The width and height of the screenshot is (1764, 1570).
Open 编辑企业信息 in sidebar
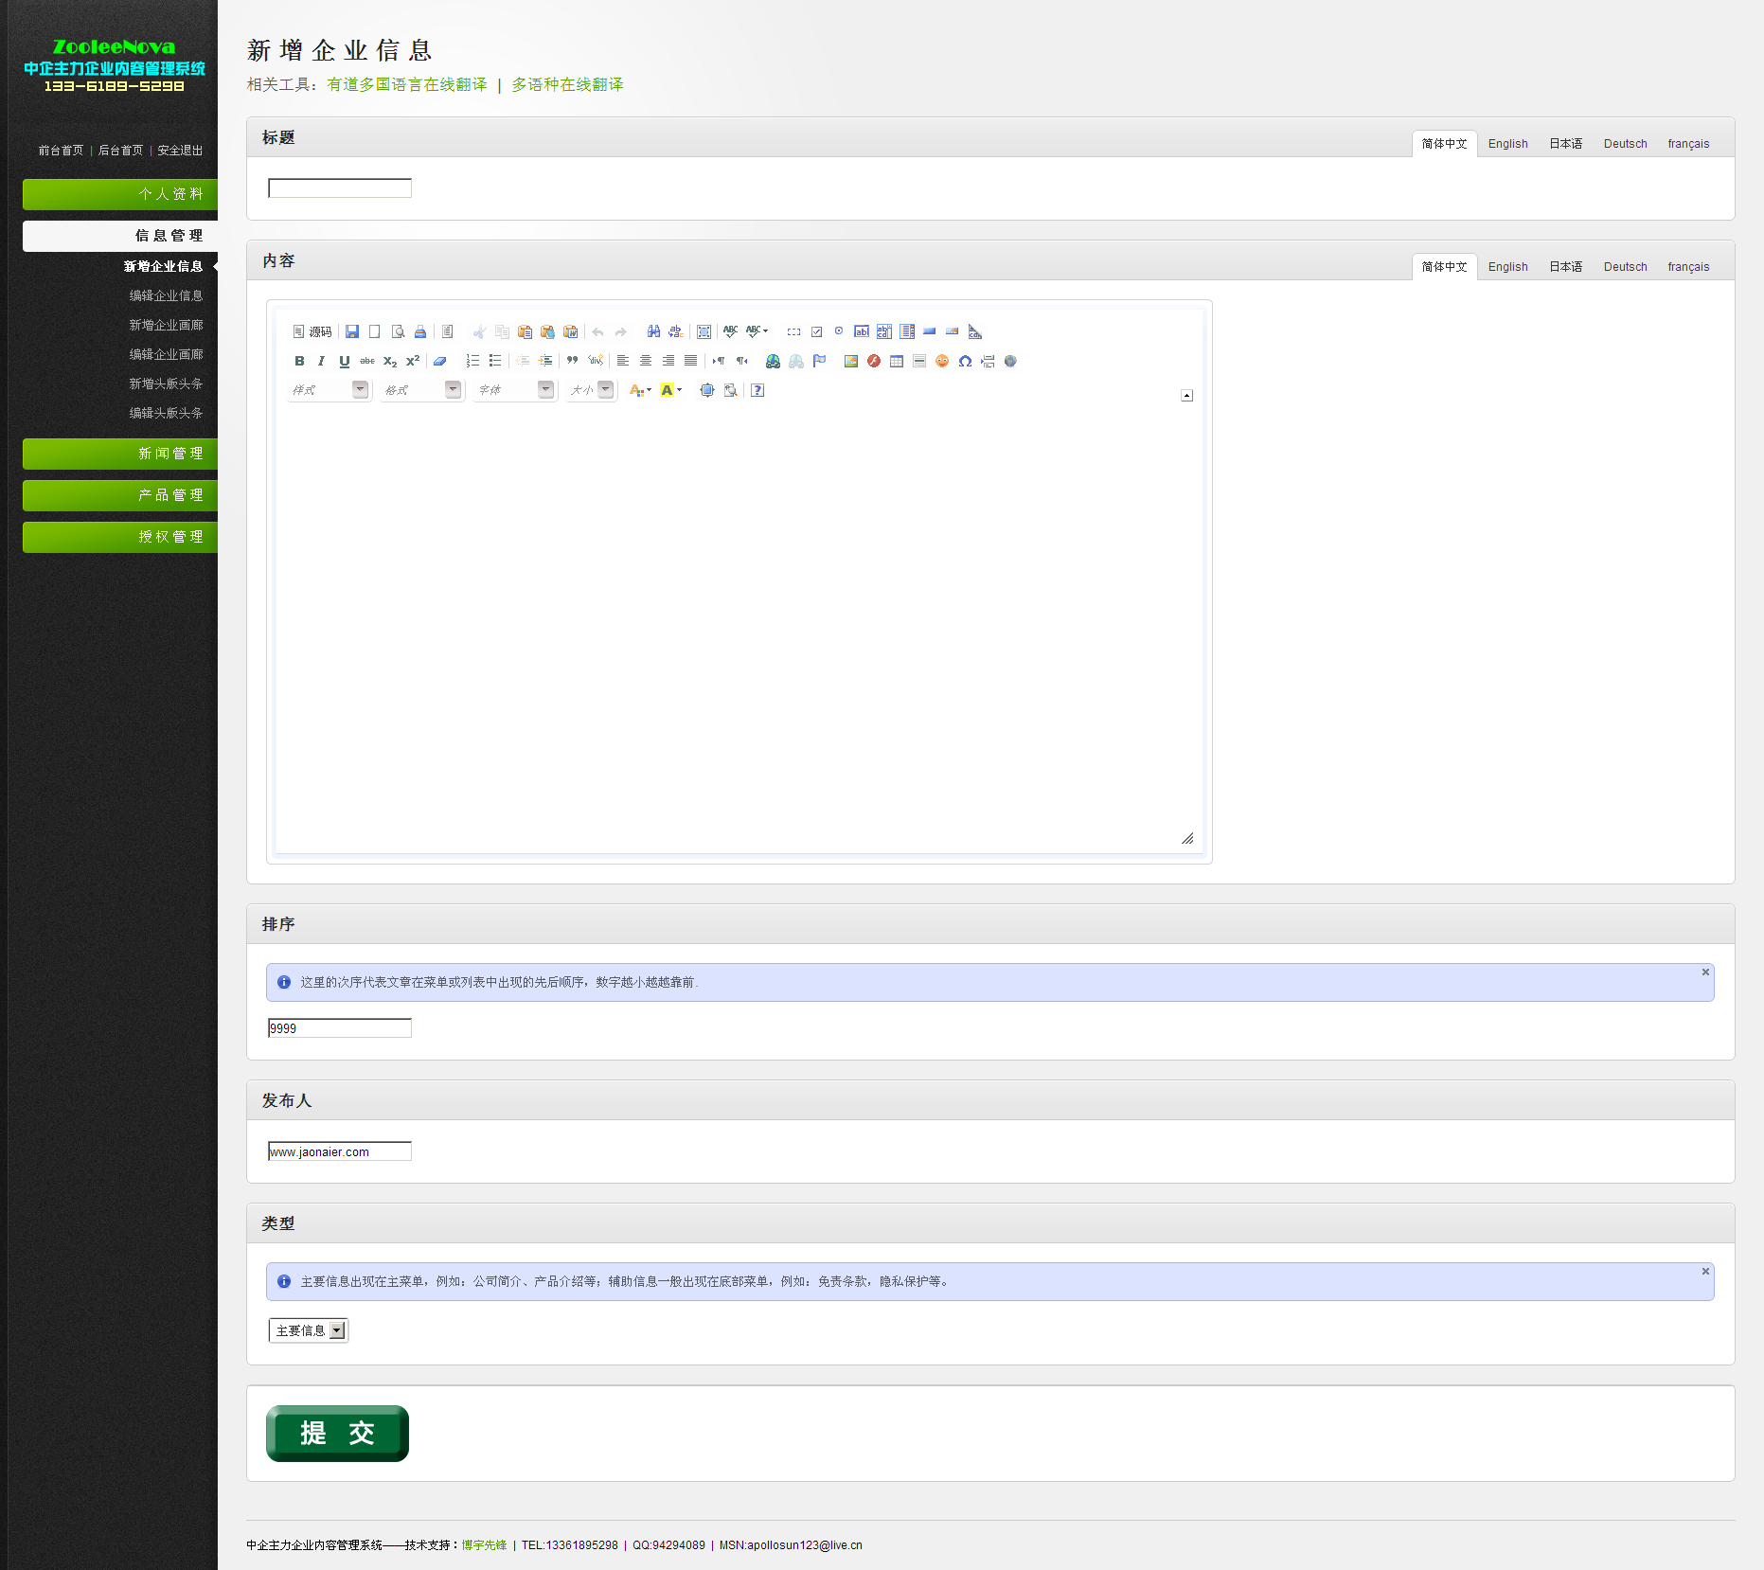[x=166, y=295]
